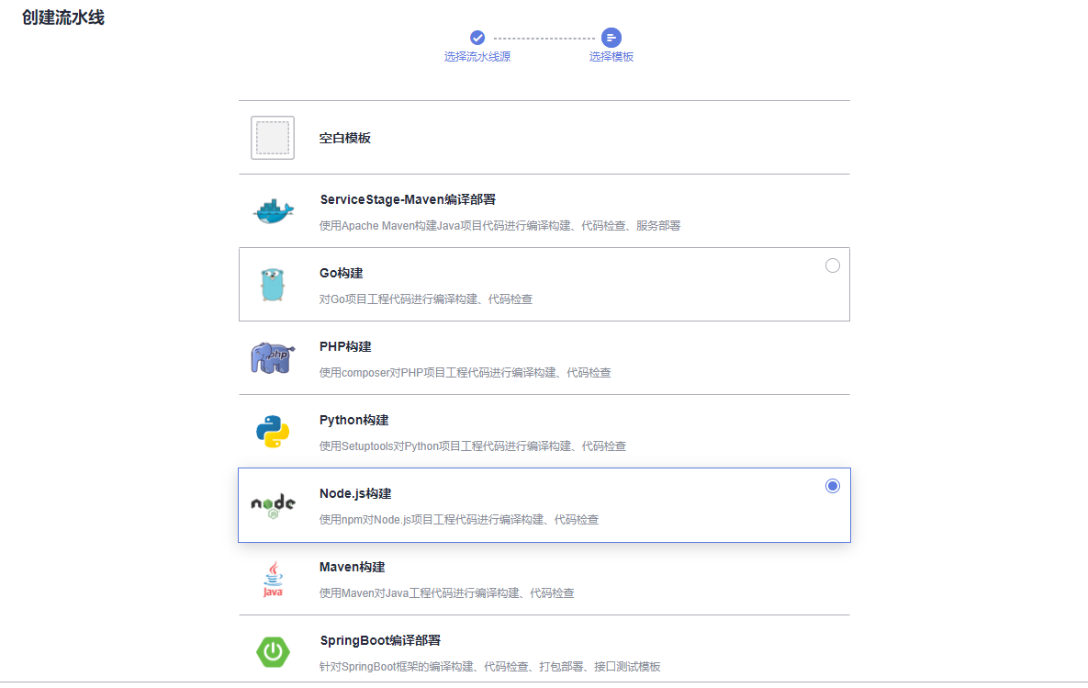1088x688 pixels.
Task: Click the Node.js logo icon
Action: 273,505
